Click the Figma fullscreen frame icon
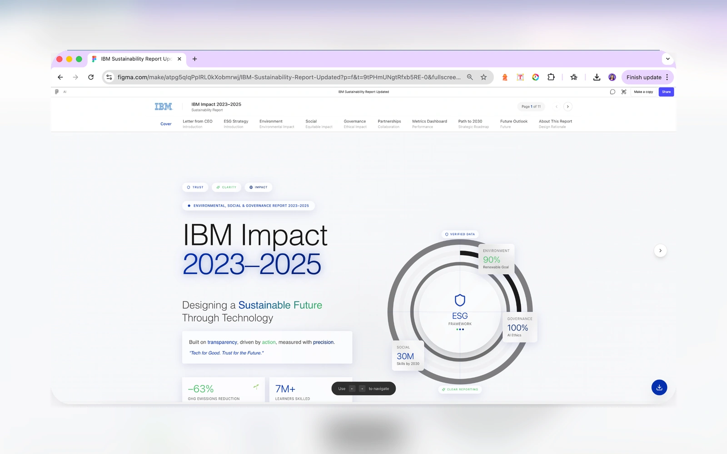 [x=624, y=92]
